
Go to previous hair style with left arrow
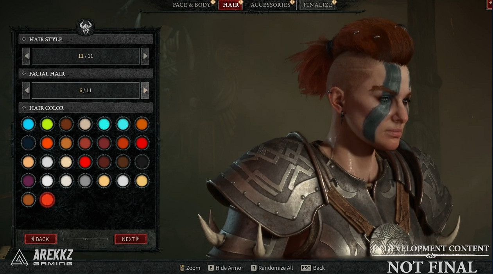pyautogui.click(x=27, y=56)
